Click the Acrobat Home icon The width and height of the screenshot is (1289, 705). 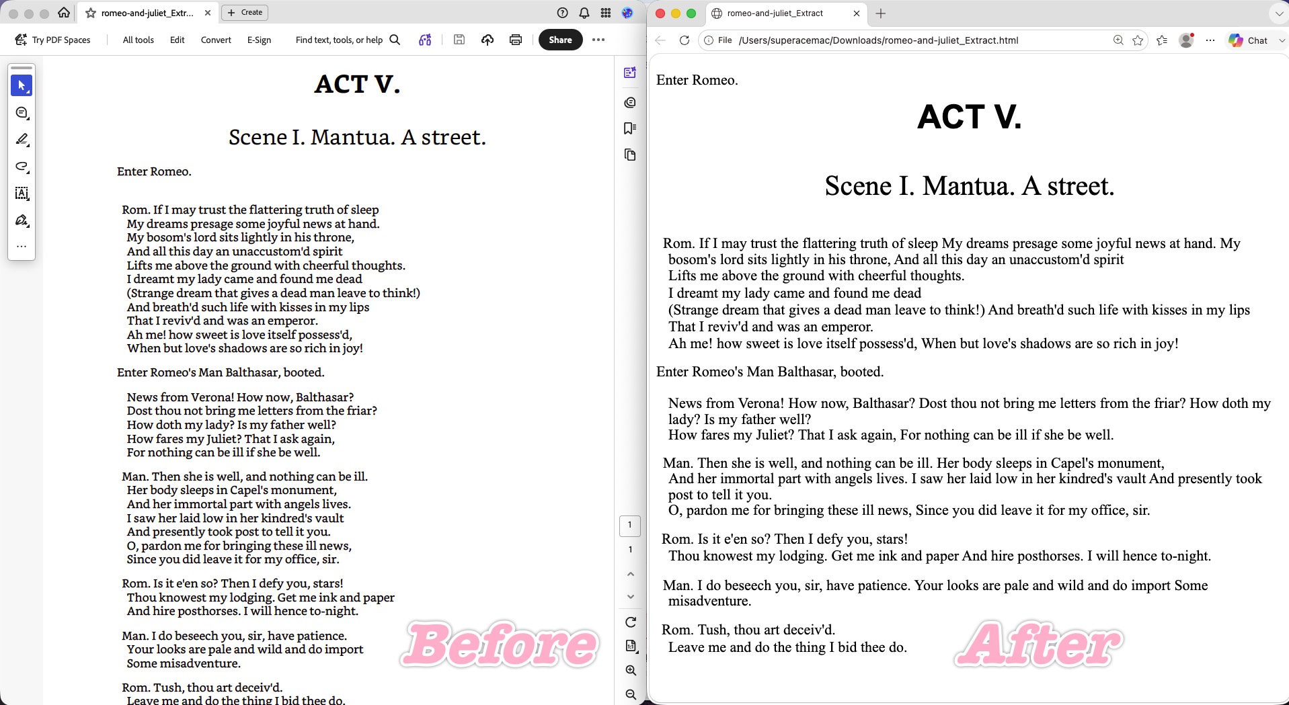64,13
